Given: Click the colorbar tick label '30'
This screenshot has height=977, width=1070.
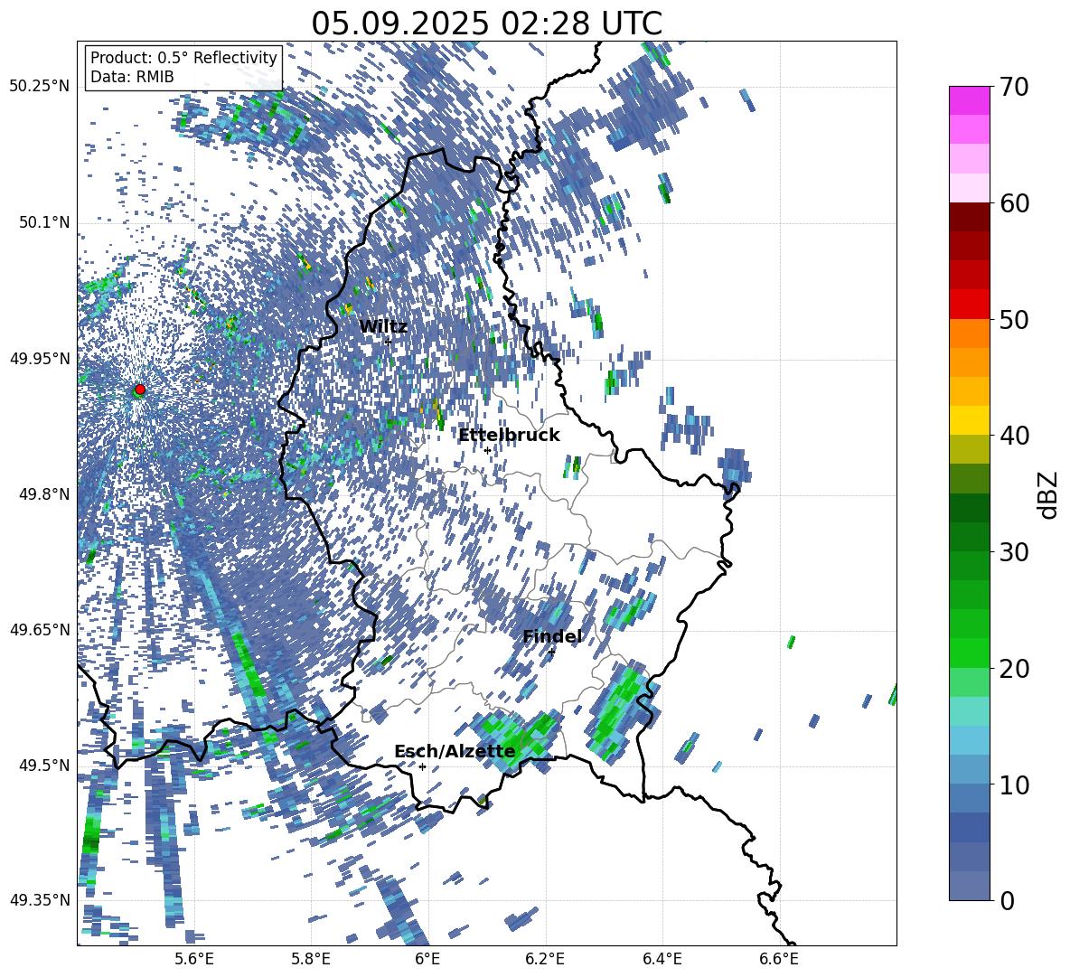Looking at the screenshot, I should pos(1014,552).
